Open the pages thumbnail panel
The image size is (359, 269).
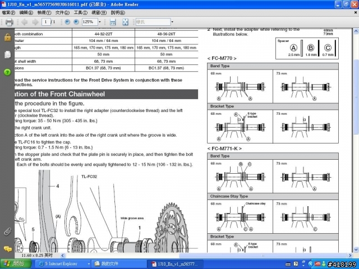7,54
